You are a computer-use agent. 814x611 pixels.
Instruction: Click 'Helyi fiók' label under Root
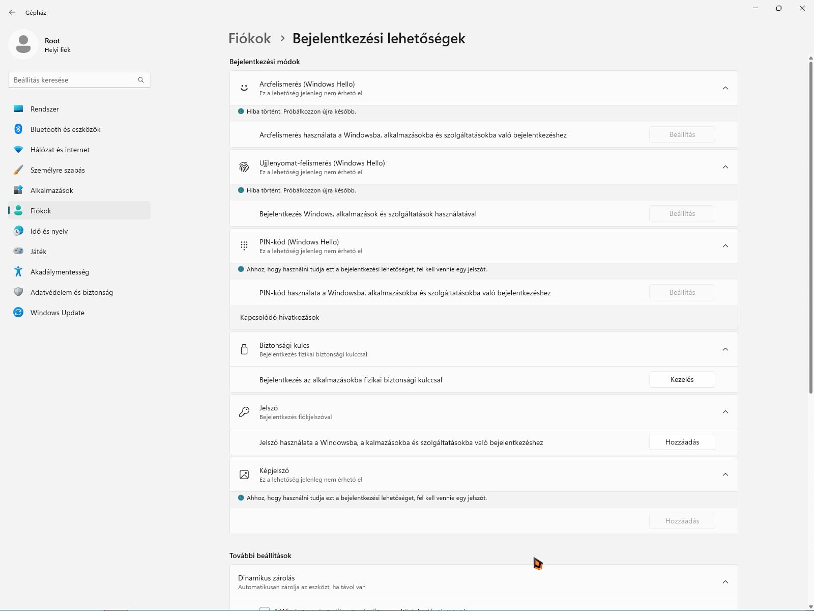(x=57, y=50)
